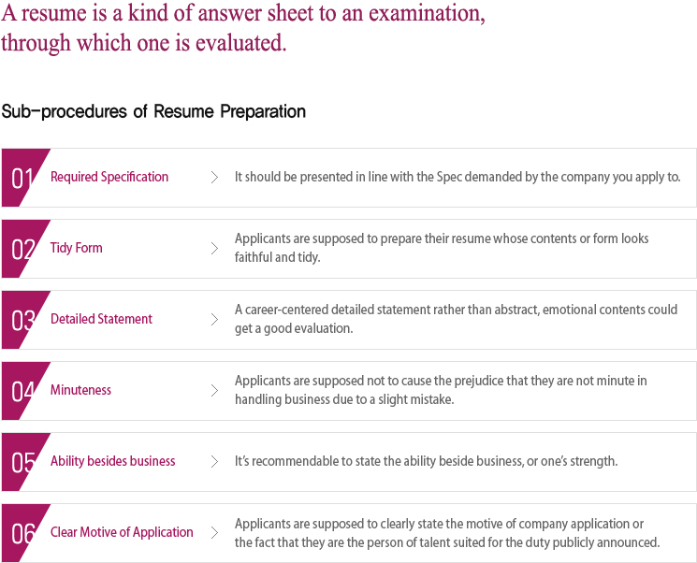Open Clear Motive of Application item

122,532
